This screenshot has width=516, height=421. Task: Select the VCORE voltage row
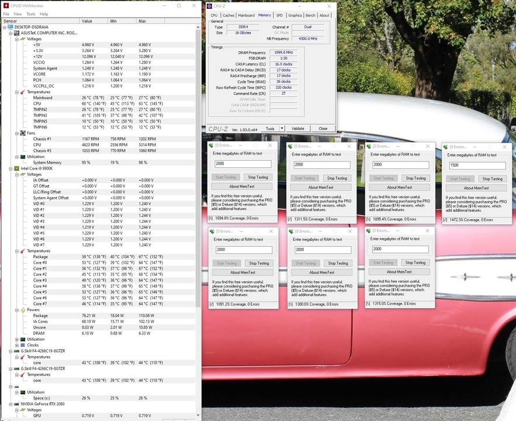99,74
